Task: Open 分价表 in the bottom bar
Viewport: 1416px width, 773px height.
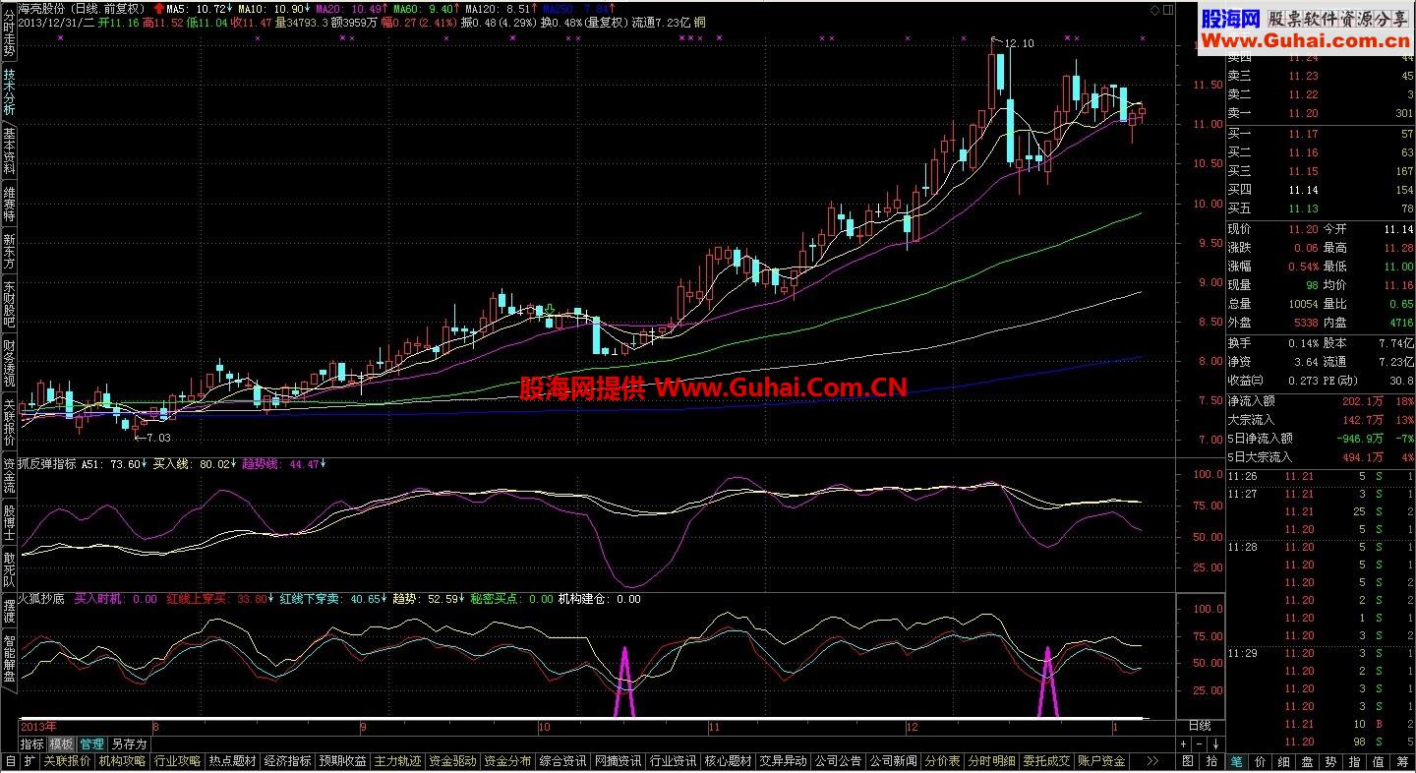Action: tap(942, 761)
